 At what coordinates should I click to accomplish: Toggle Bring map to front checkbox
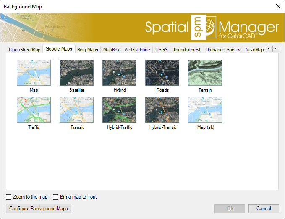tap(56, 197)
